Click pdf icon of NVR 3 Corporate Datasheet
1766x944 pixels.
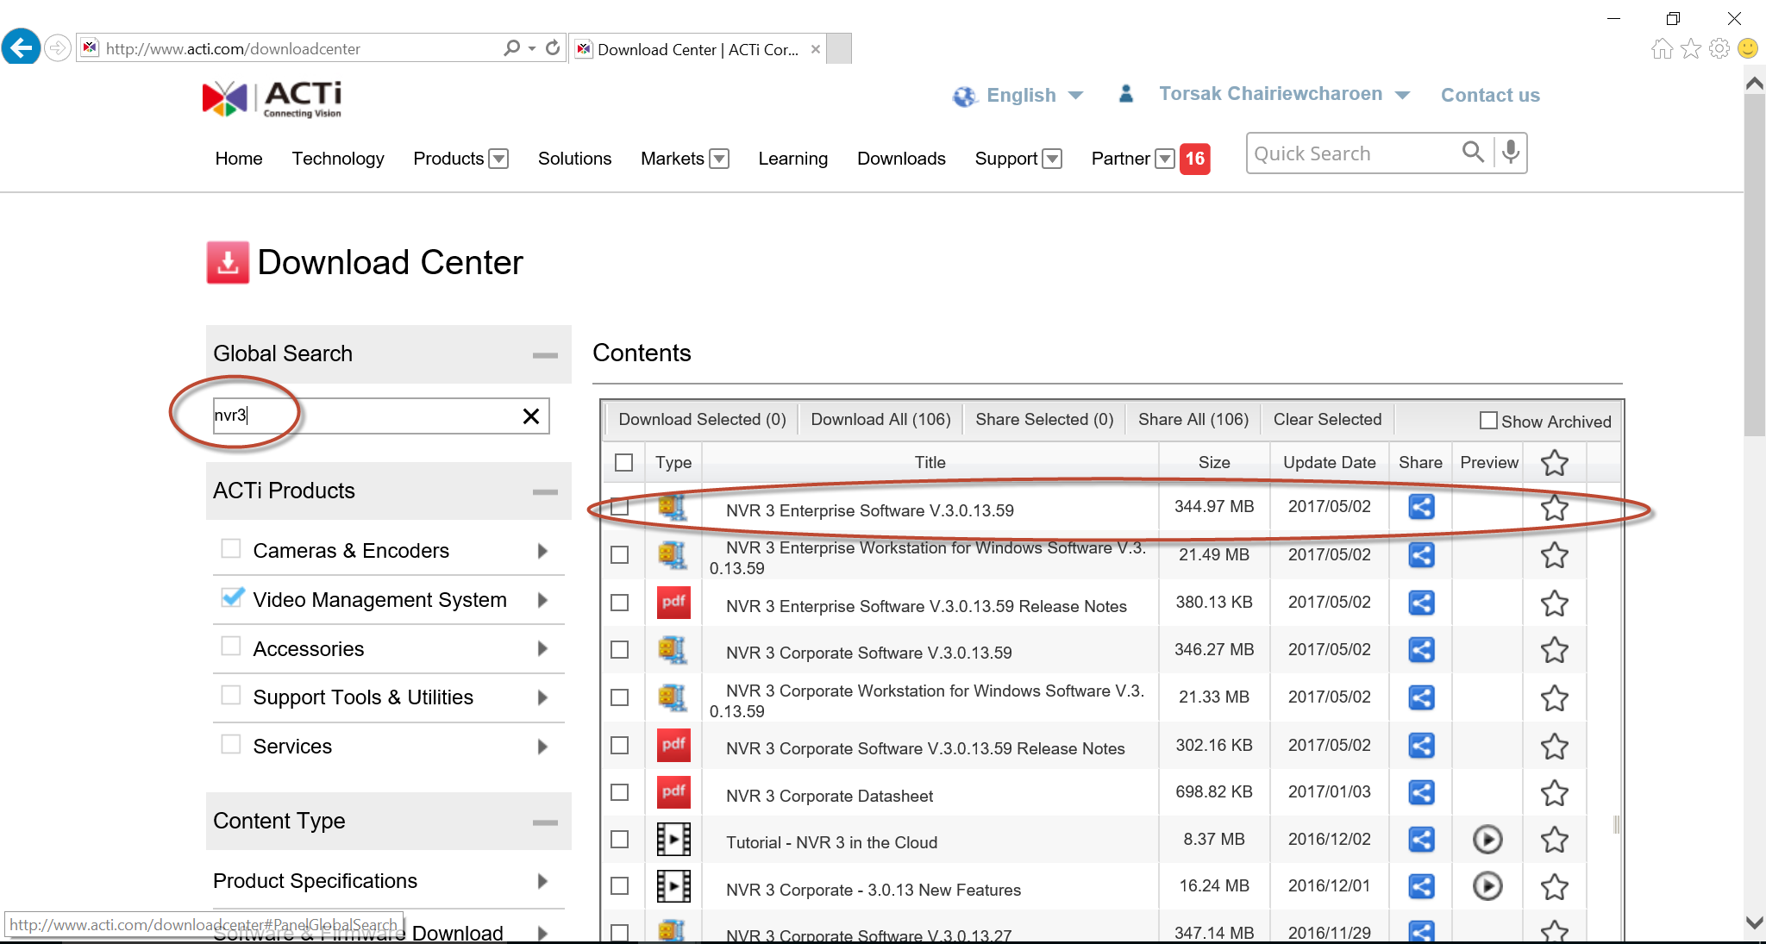click(673, 791)
